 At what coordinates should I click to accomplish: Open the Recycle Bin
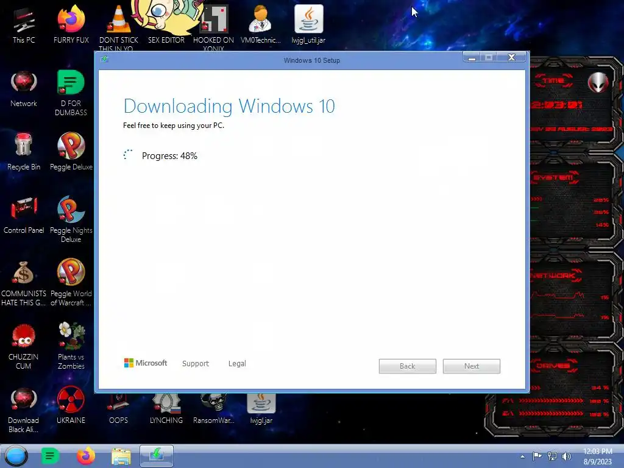[24, 151]
